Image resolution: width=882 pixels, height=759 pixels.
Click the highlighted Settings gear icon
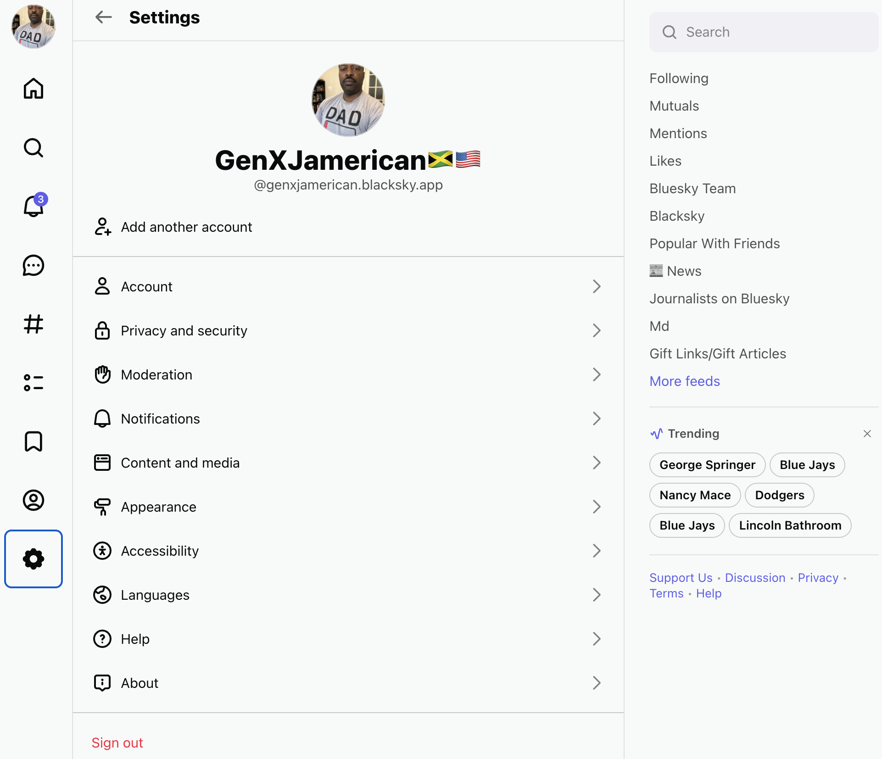33,559
